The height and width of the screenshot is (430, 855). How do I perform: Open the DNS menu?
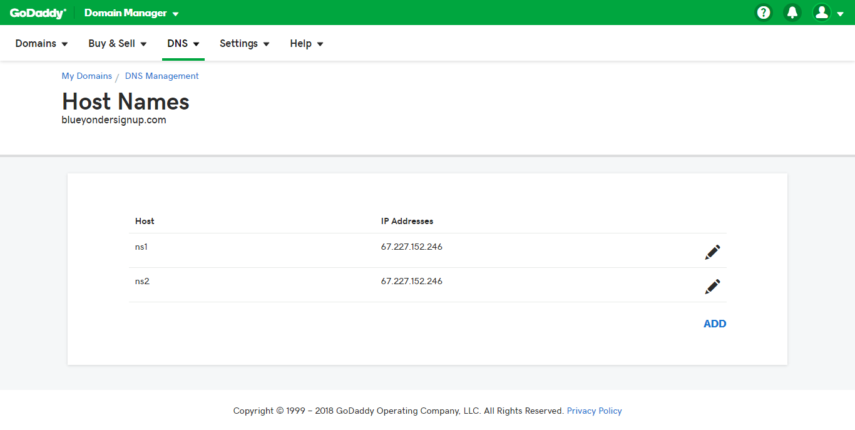[x=183, y=44]
